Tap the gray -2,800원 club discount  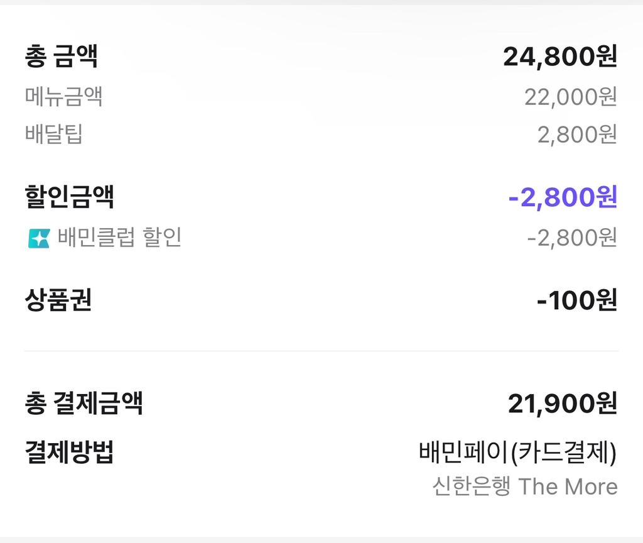coord(572,238)
